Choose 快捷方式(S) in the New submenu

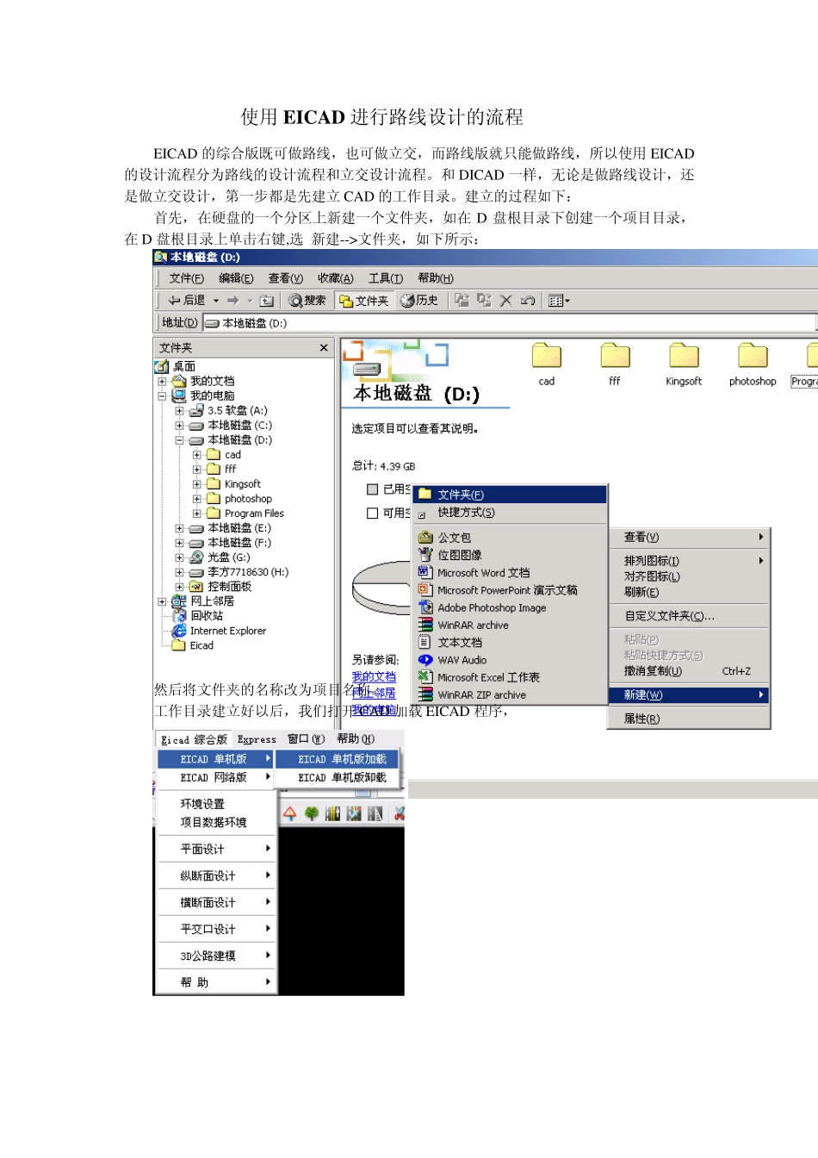(511, 513)
